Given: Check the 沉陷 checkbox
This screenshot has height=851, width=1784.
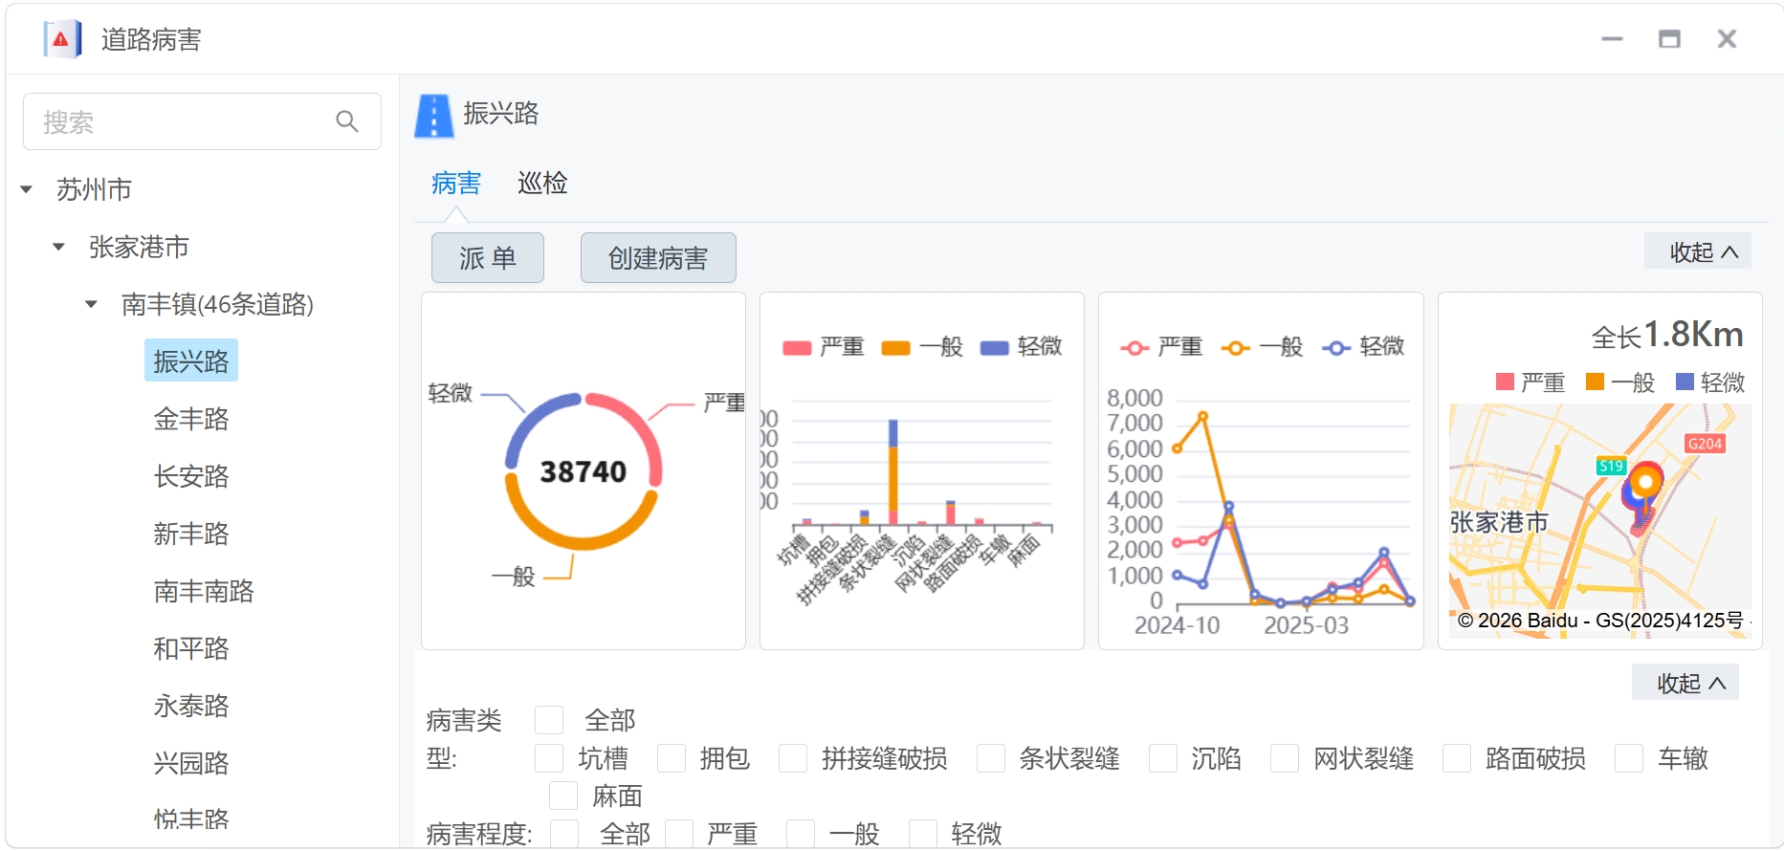Looking at the screenshot, I should [1163, 758].
